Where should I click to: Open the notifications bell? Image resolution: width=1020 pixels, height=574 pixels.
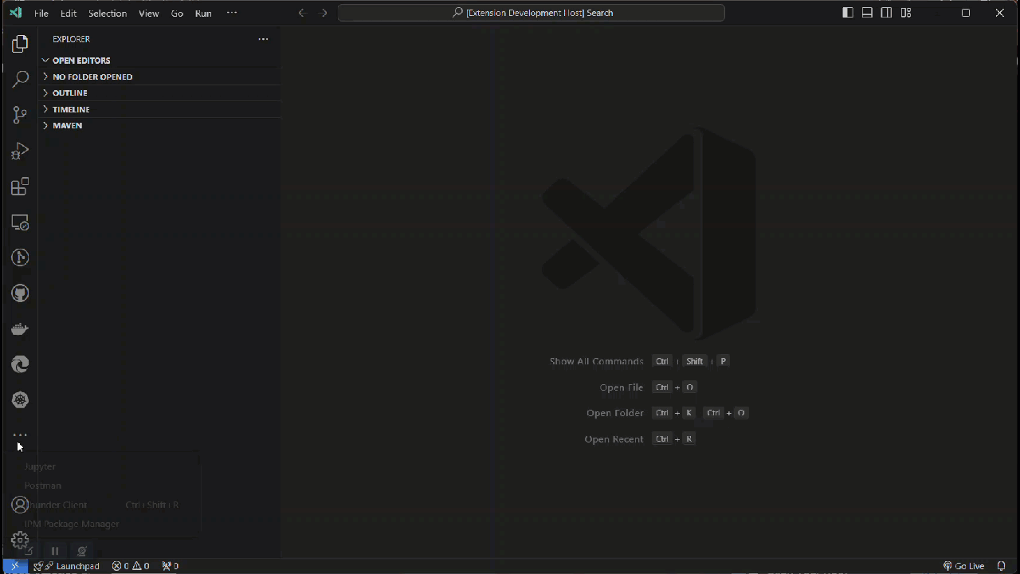[1002, 566]
